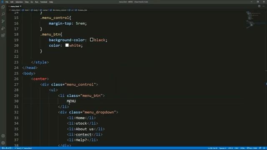Open the Source Control view
This screenshot has width=267, height=150.
(x=3, y=21)
